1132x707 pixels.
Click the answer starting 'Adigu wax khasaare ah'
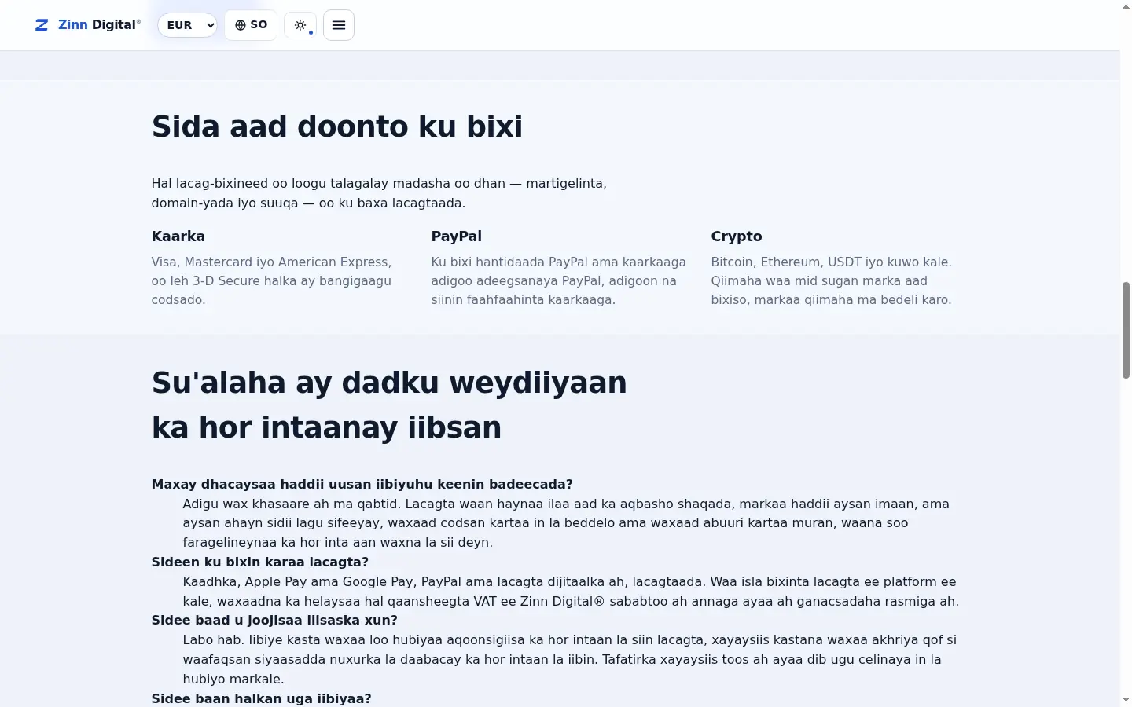point(566,523)
